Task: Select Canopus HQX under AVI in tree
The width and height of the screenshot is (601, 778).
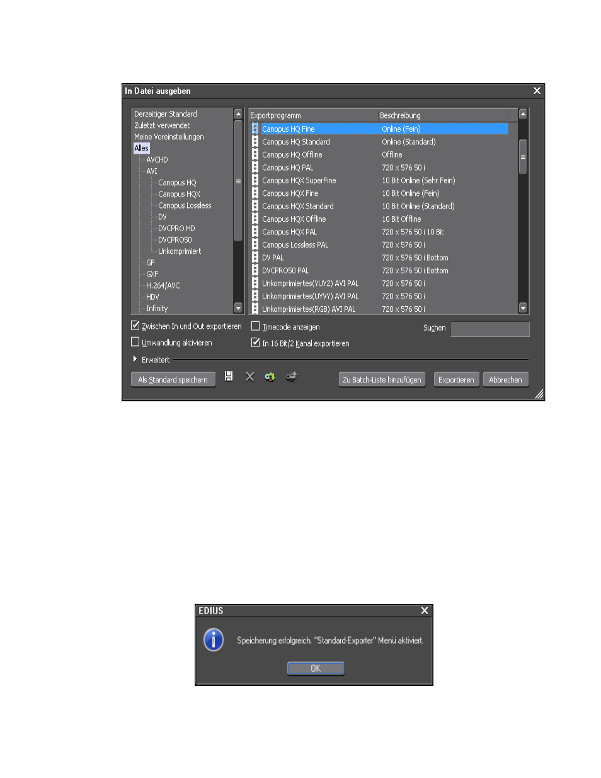Action: (179, 194)
